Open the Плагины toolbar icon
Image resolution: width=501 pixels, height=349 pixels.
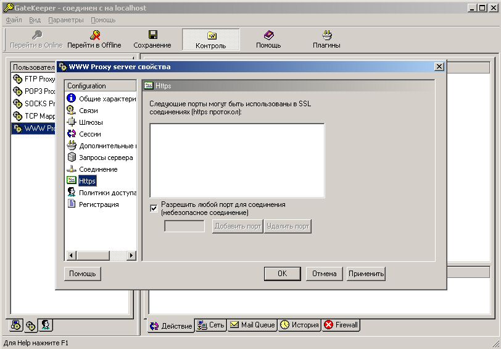(326, 35)
